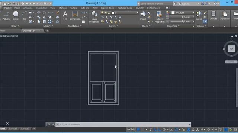Click the TOP face of the ViewCube

231,48
